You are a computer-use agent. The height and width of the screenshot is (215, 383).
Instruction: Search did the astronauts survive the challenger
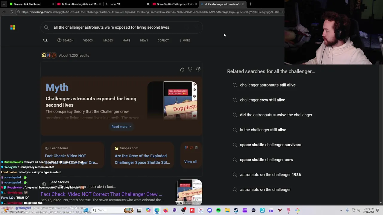(x=276, y=115)
